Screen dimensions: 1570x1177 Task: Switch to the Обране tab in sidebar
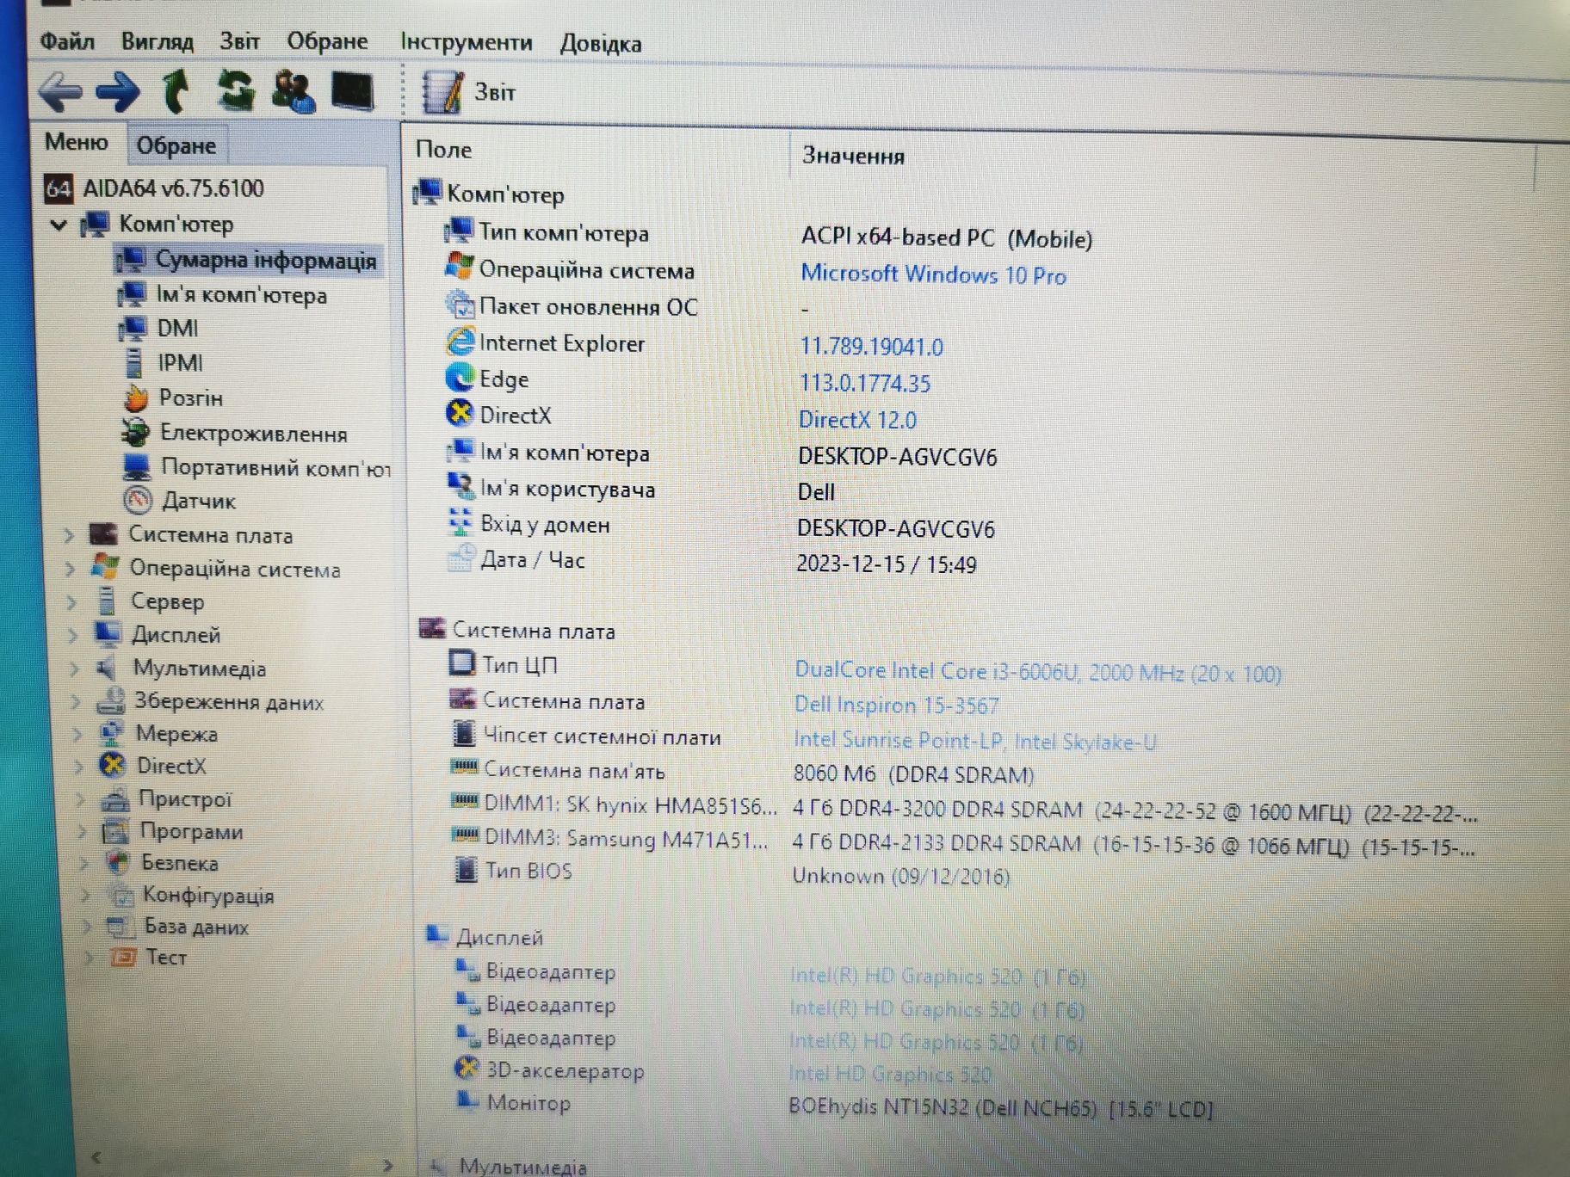176,145
